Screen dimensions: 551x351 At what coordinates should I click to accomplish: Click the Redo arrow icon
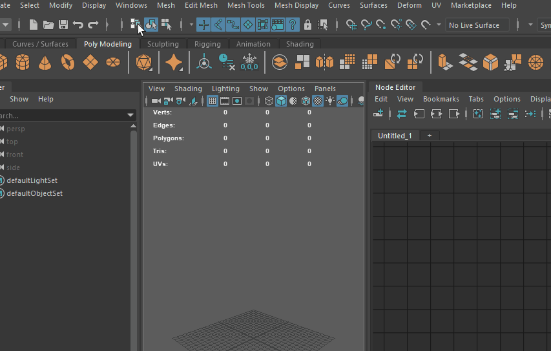pyautogui.click(x=94, y=25)
